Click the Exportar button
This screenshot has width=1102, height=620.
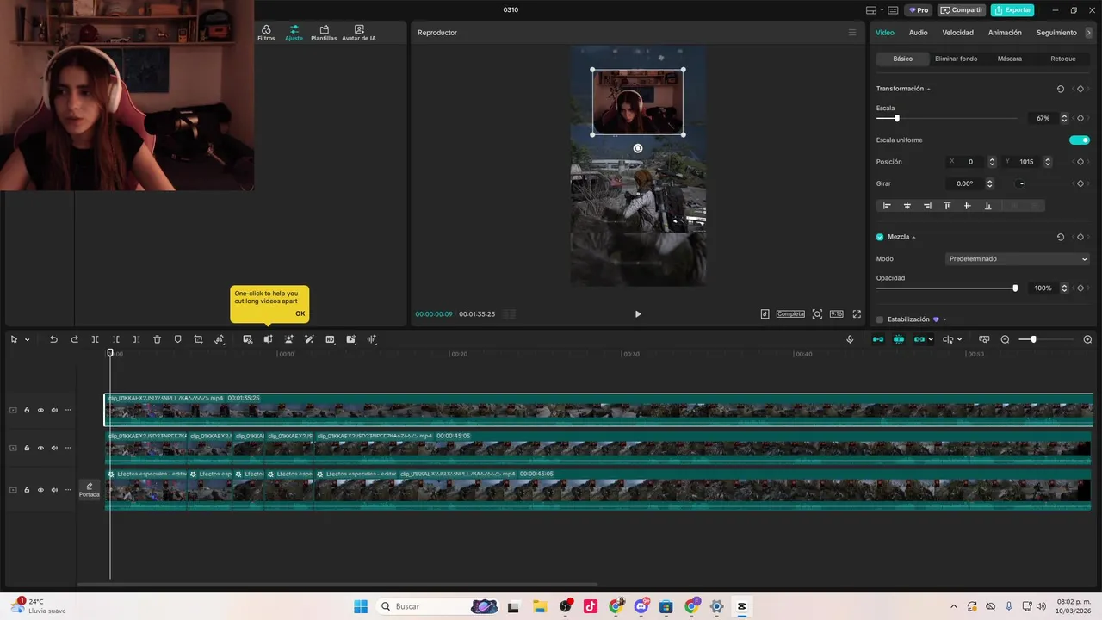1012,10
